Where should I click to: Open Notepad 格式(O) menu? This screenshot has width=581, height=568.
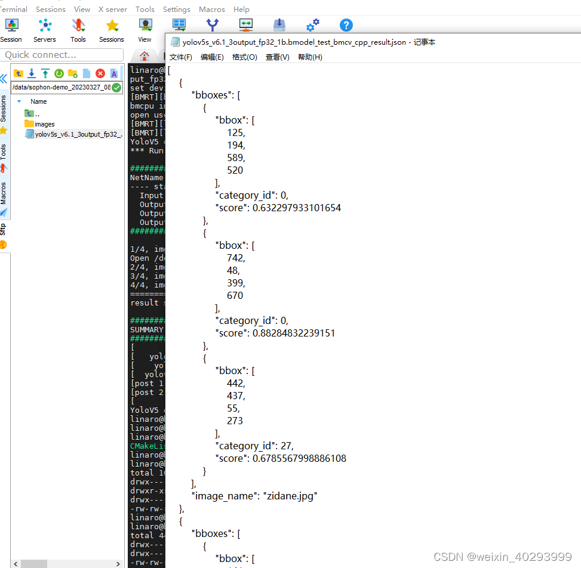coord(245,57)
